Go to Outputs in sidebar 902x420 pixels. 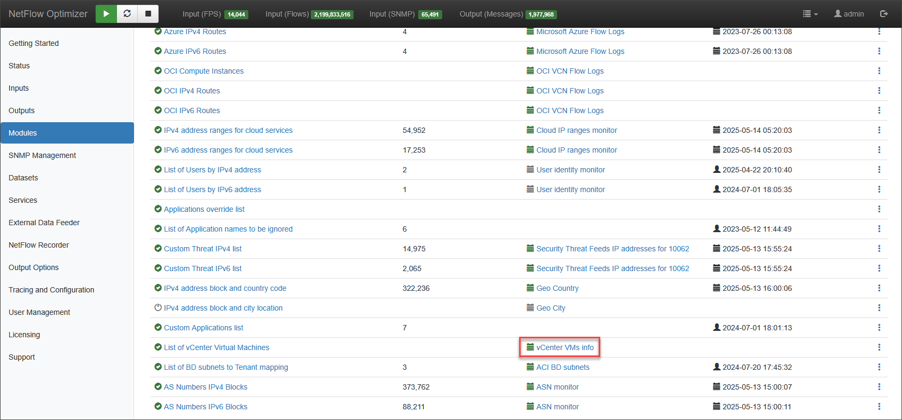pyautogui.click(x=67, y=110)
